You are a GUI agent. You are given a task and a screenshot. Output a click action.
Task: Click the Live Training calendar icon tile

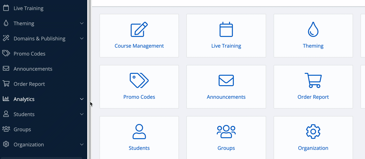(226, 29)
